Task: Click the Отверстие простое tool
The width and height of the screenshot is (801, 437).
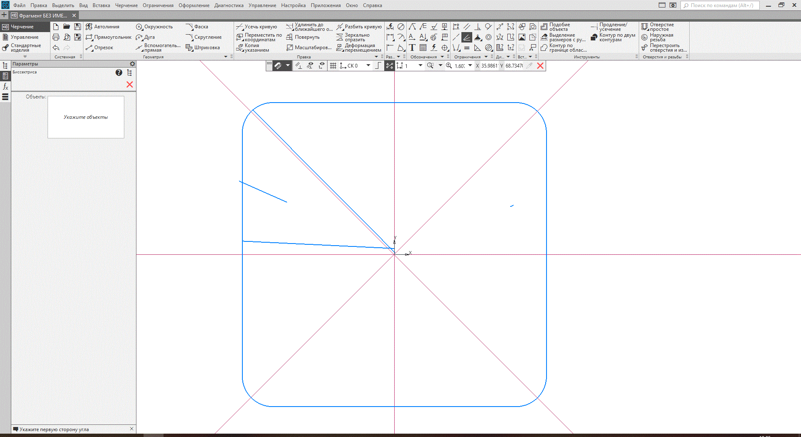Action: pyautogui.click(x=658, y=27)
